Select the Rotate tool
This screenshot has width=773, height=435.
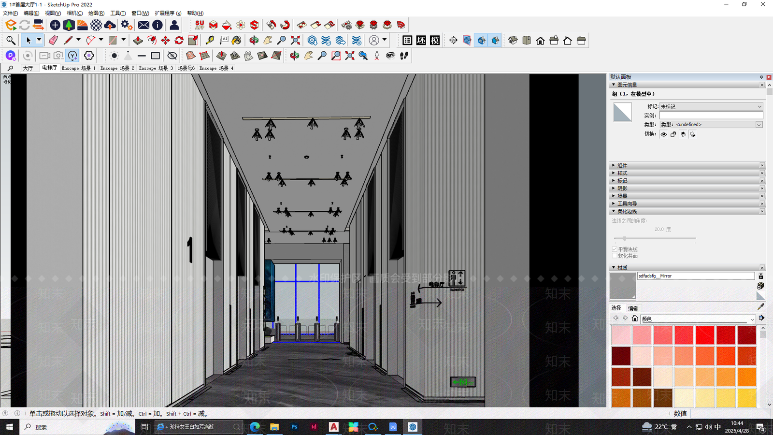point(179,40)
